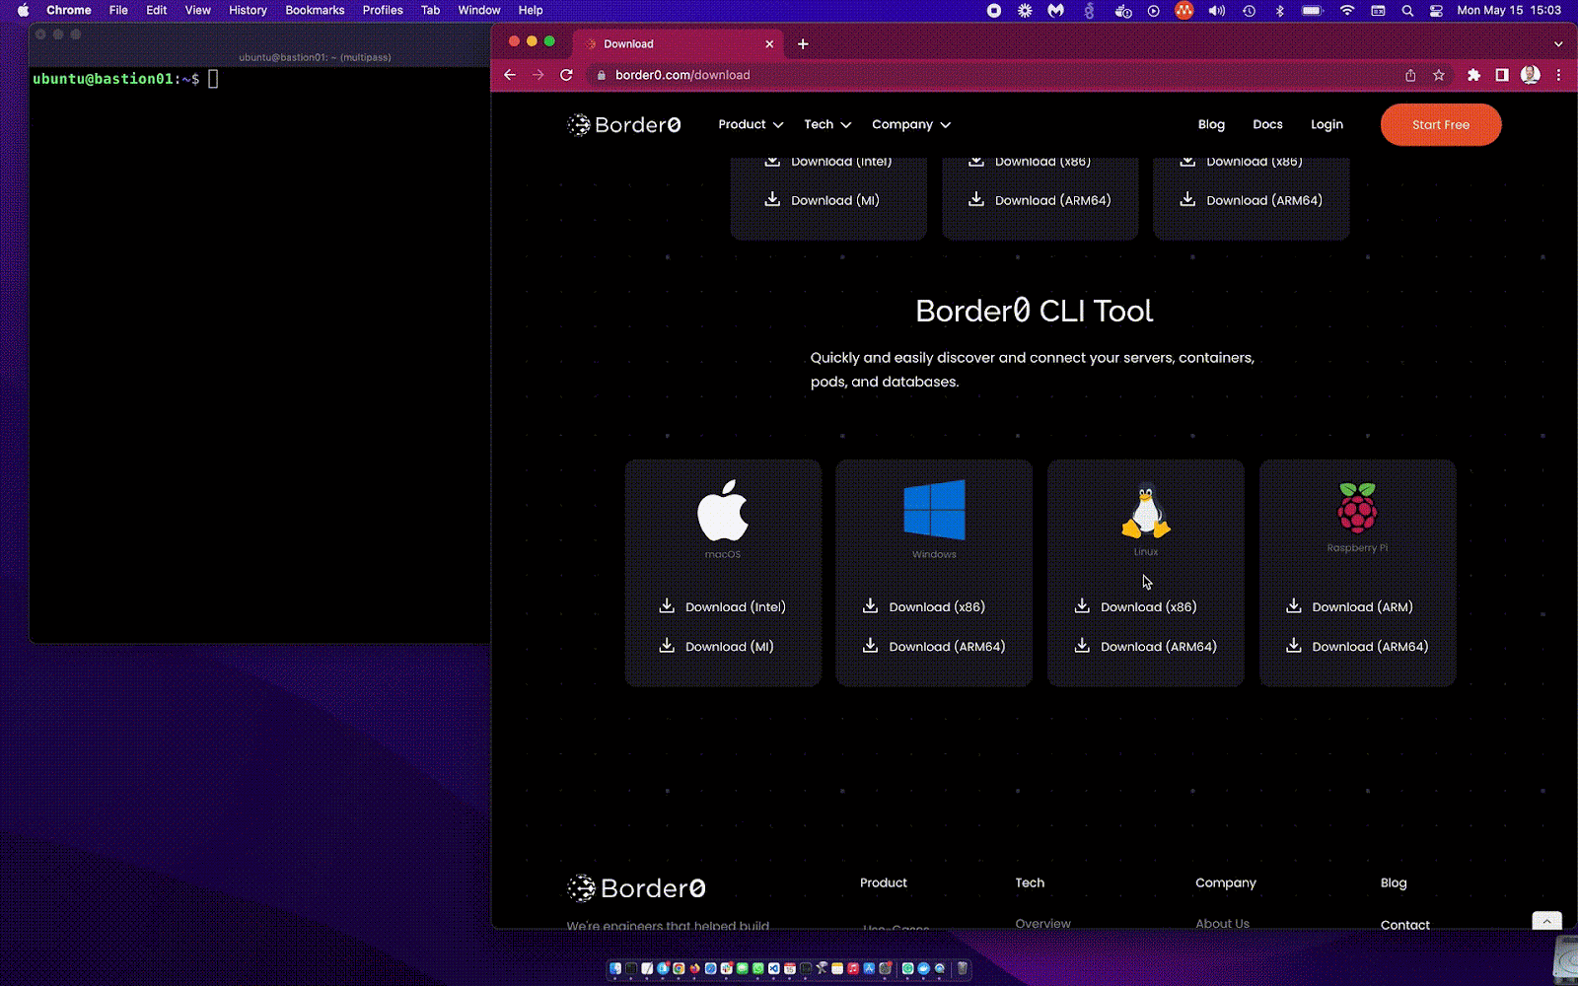
Task: Open the File menu
Action: 118,11
